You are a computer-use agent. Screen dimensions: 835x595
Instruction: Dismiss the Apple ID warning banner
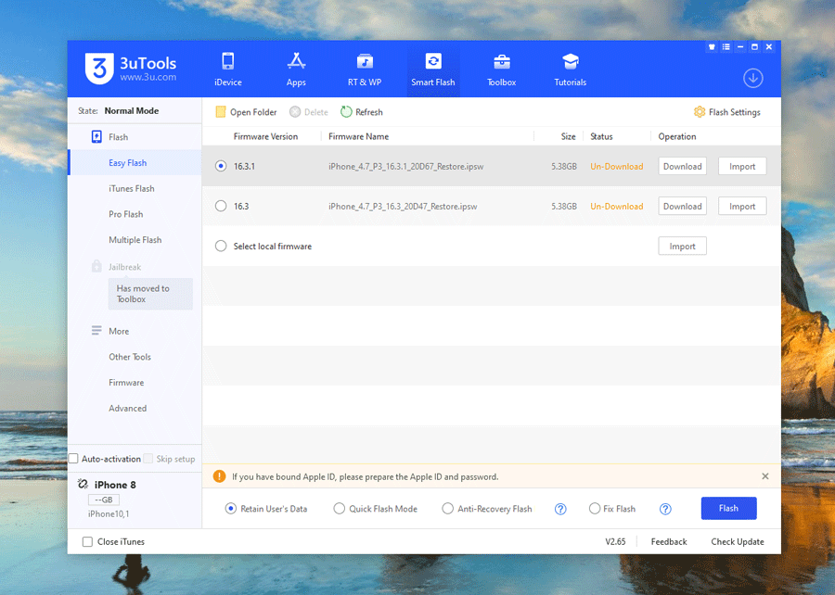click(765, 476)
